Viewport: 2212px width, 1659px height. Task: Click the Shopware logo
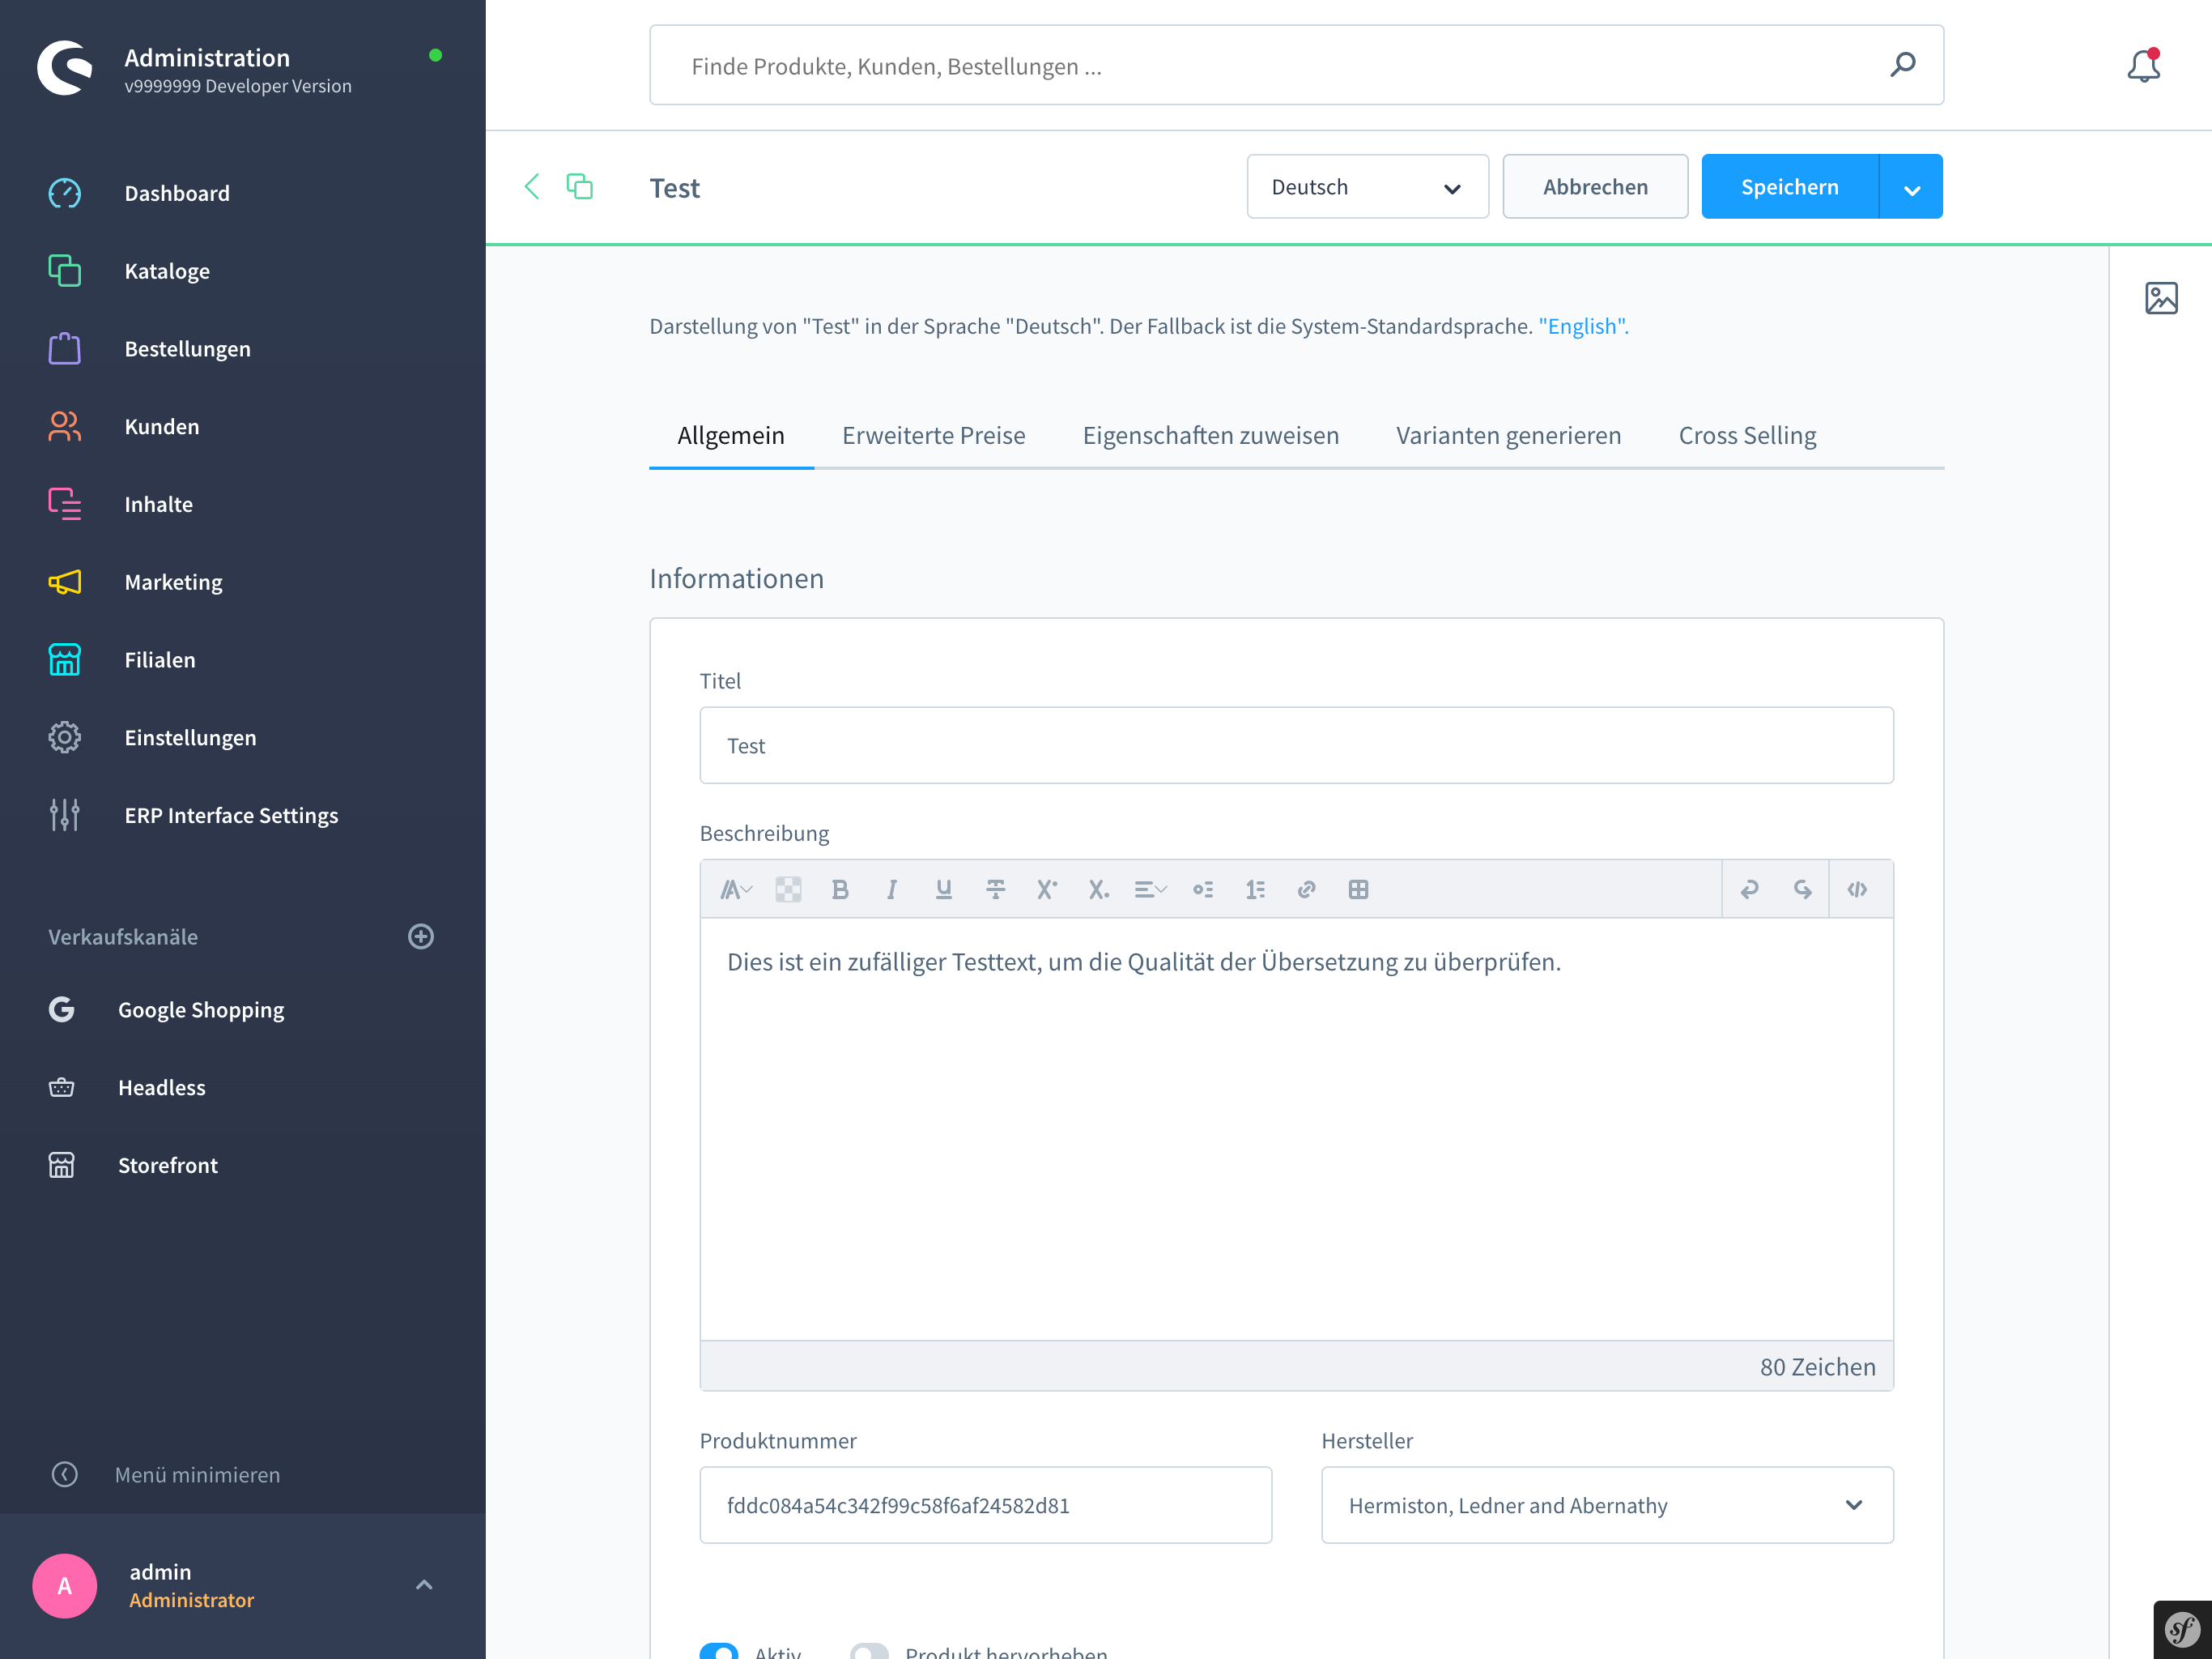point(65,68)
